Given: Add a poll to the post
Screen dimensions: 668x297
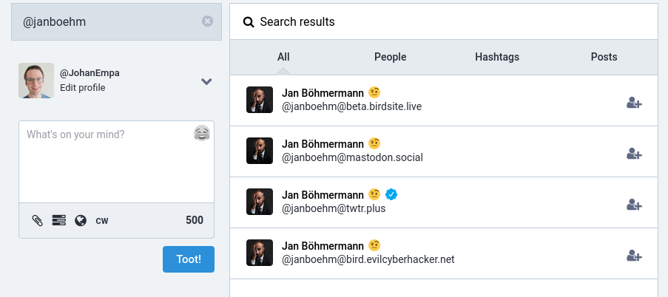Looking at the screenshot, I should point(58,220).
